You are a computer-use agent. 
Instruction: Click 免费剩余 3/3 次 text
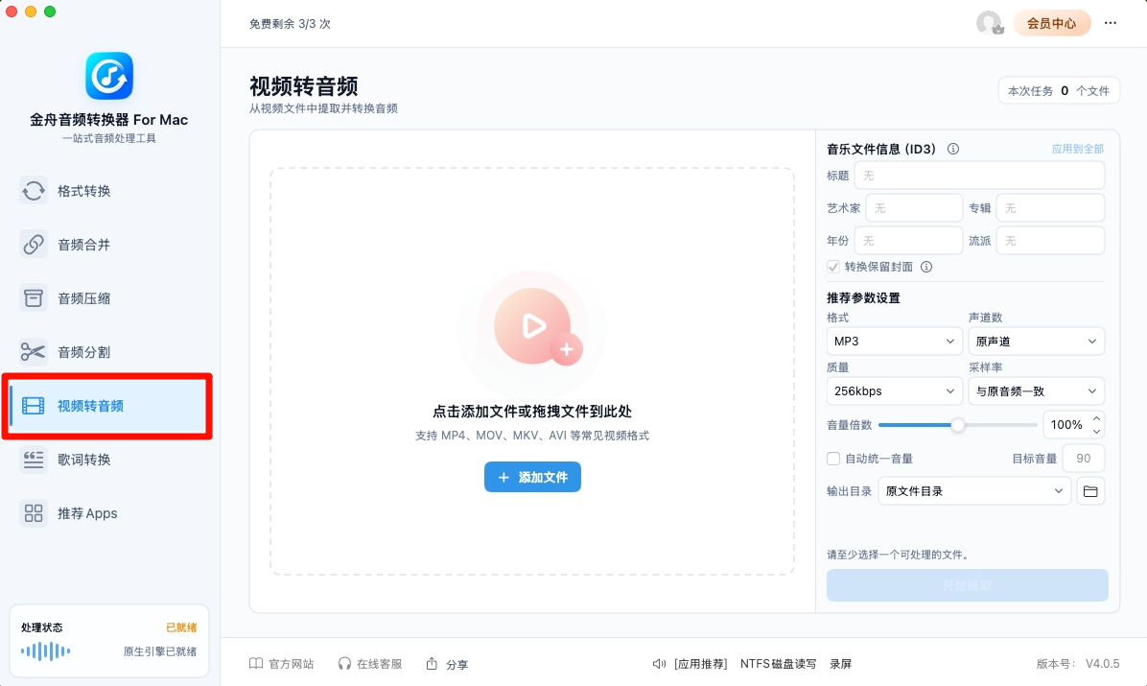coord(290,23)
